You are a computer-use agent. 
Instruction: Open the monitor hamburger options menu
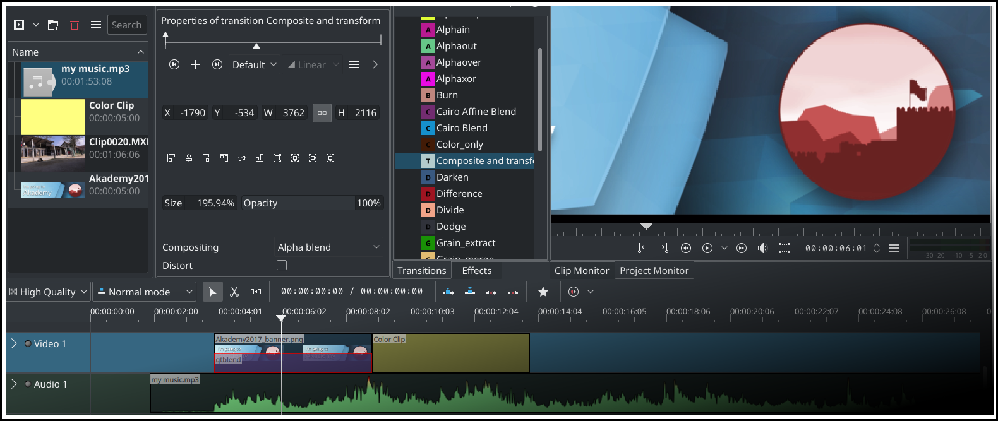coord(894,248)
